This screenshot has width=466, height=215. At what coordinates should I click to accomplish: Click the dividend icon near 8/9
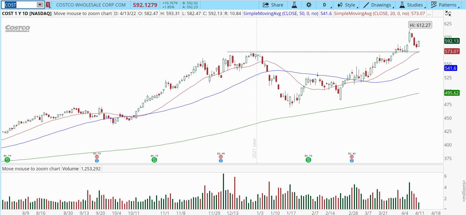(x=7, y=160)
